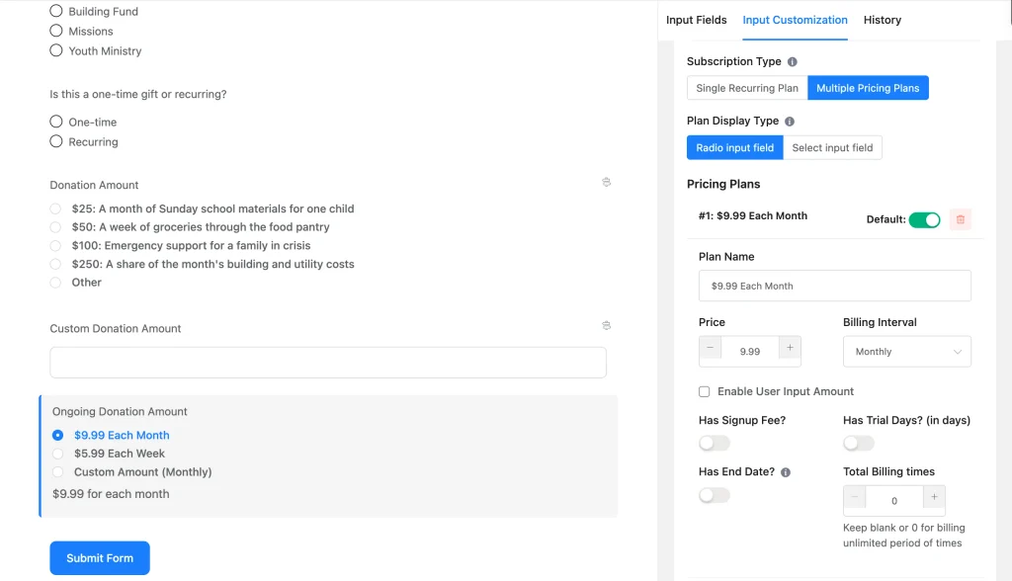Click the '$9.99 for each month' summary text

click(111, 494)
